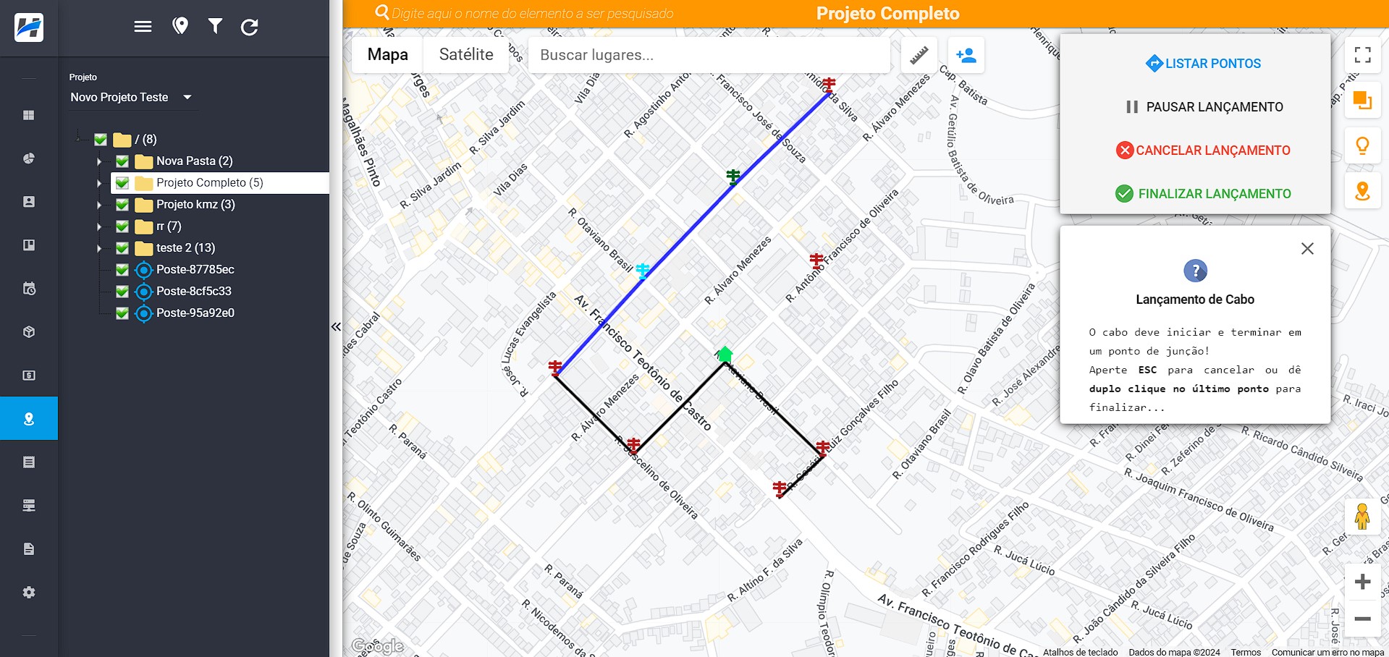
Task: Click the green arrow marker on map
Action: point(725,354)
